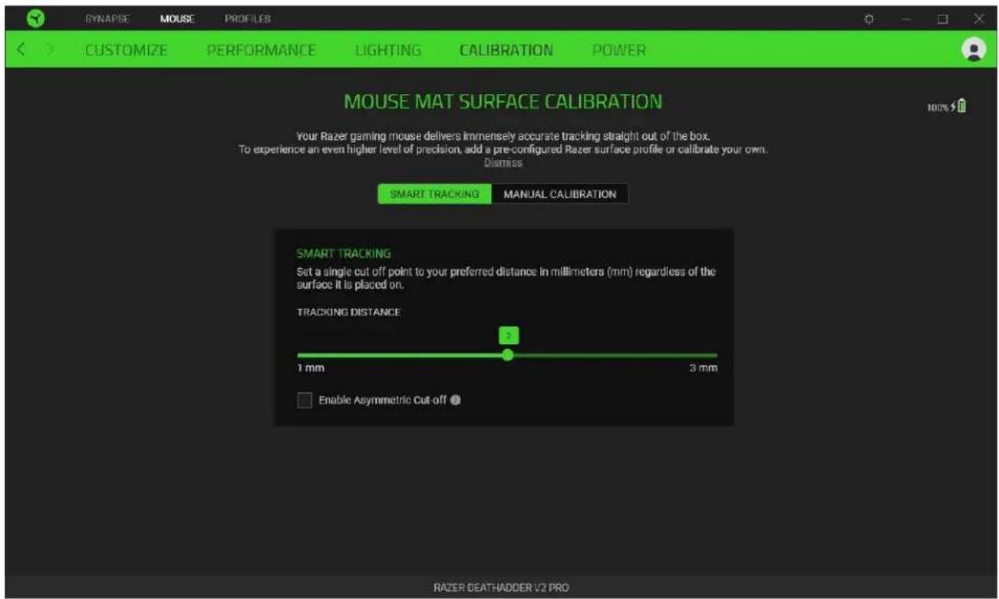Show info tooltip for Asymmetric Cut-off

[x=456, y=400]
